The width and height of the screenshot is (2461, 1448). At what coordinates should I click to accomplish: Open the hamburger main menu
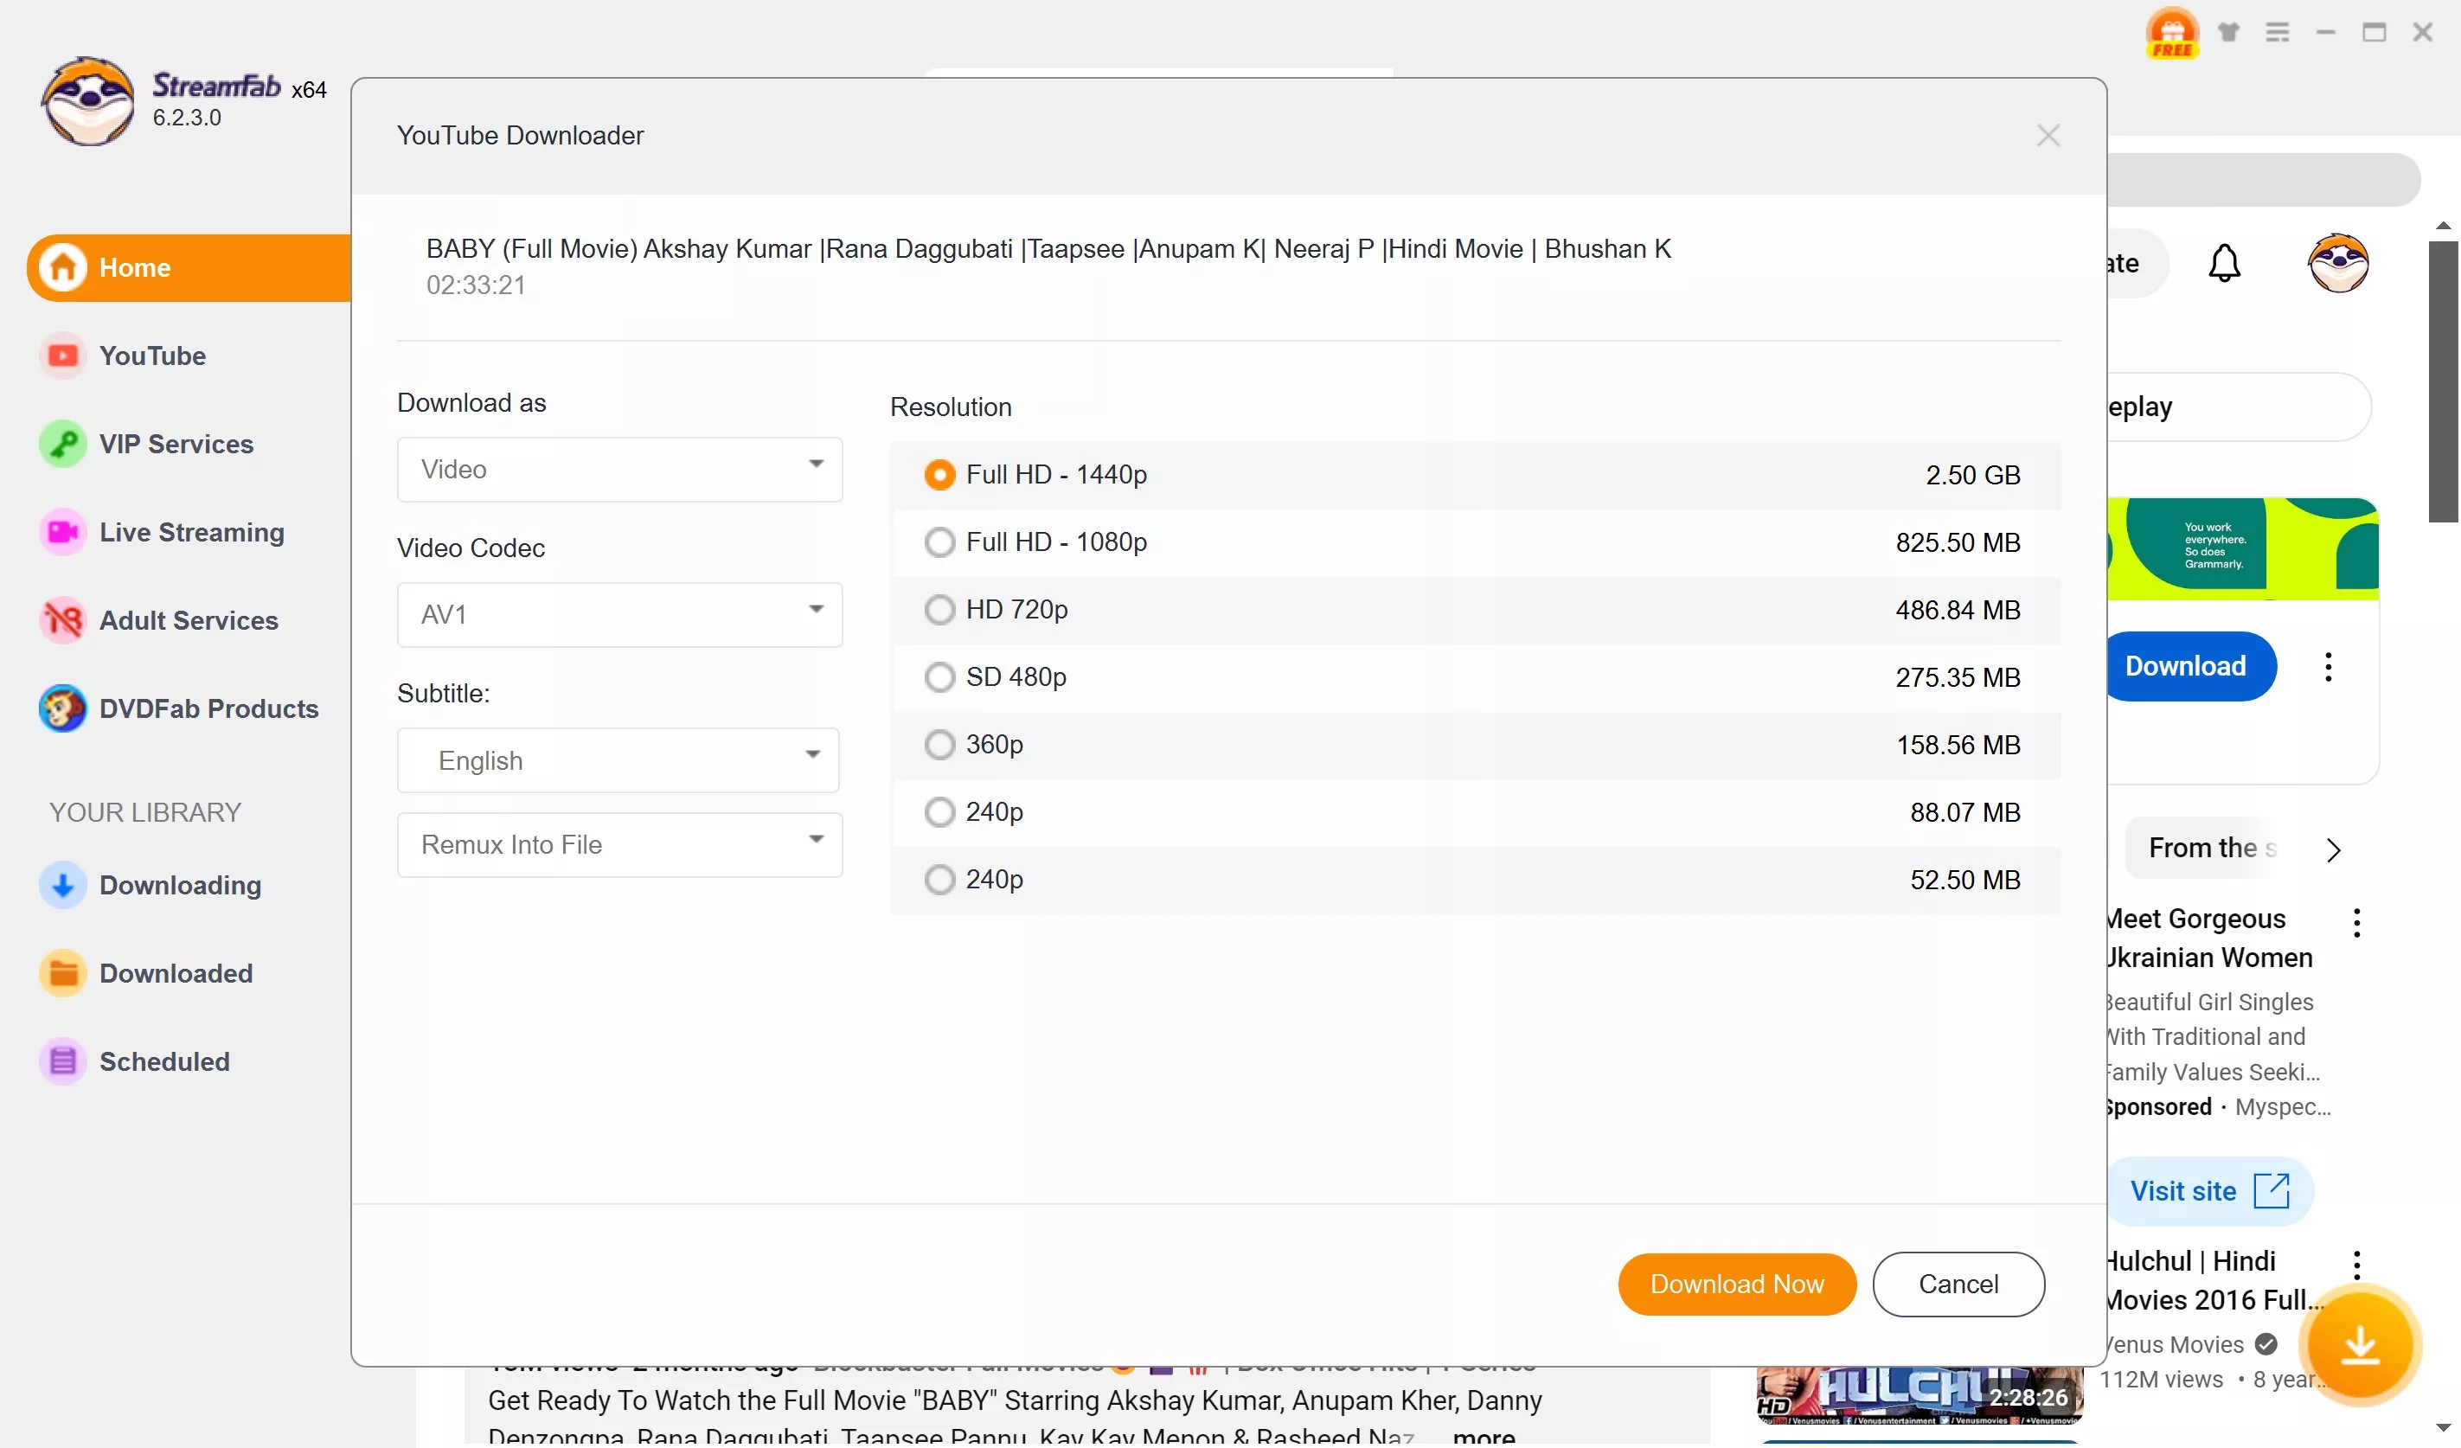pos(2277,33)
